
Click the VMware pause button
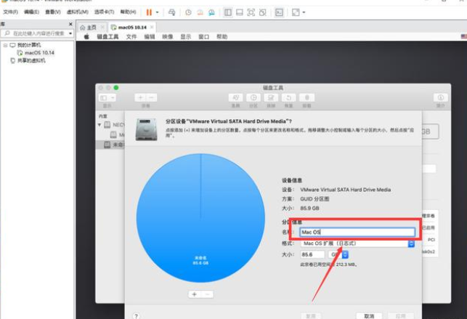[148, 12]
